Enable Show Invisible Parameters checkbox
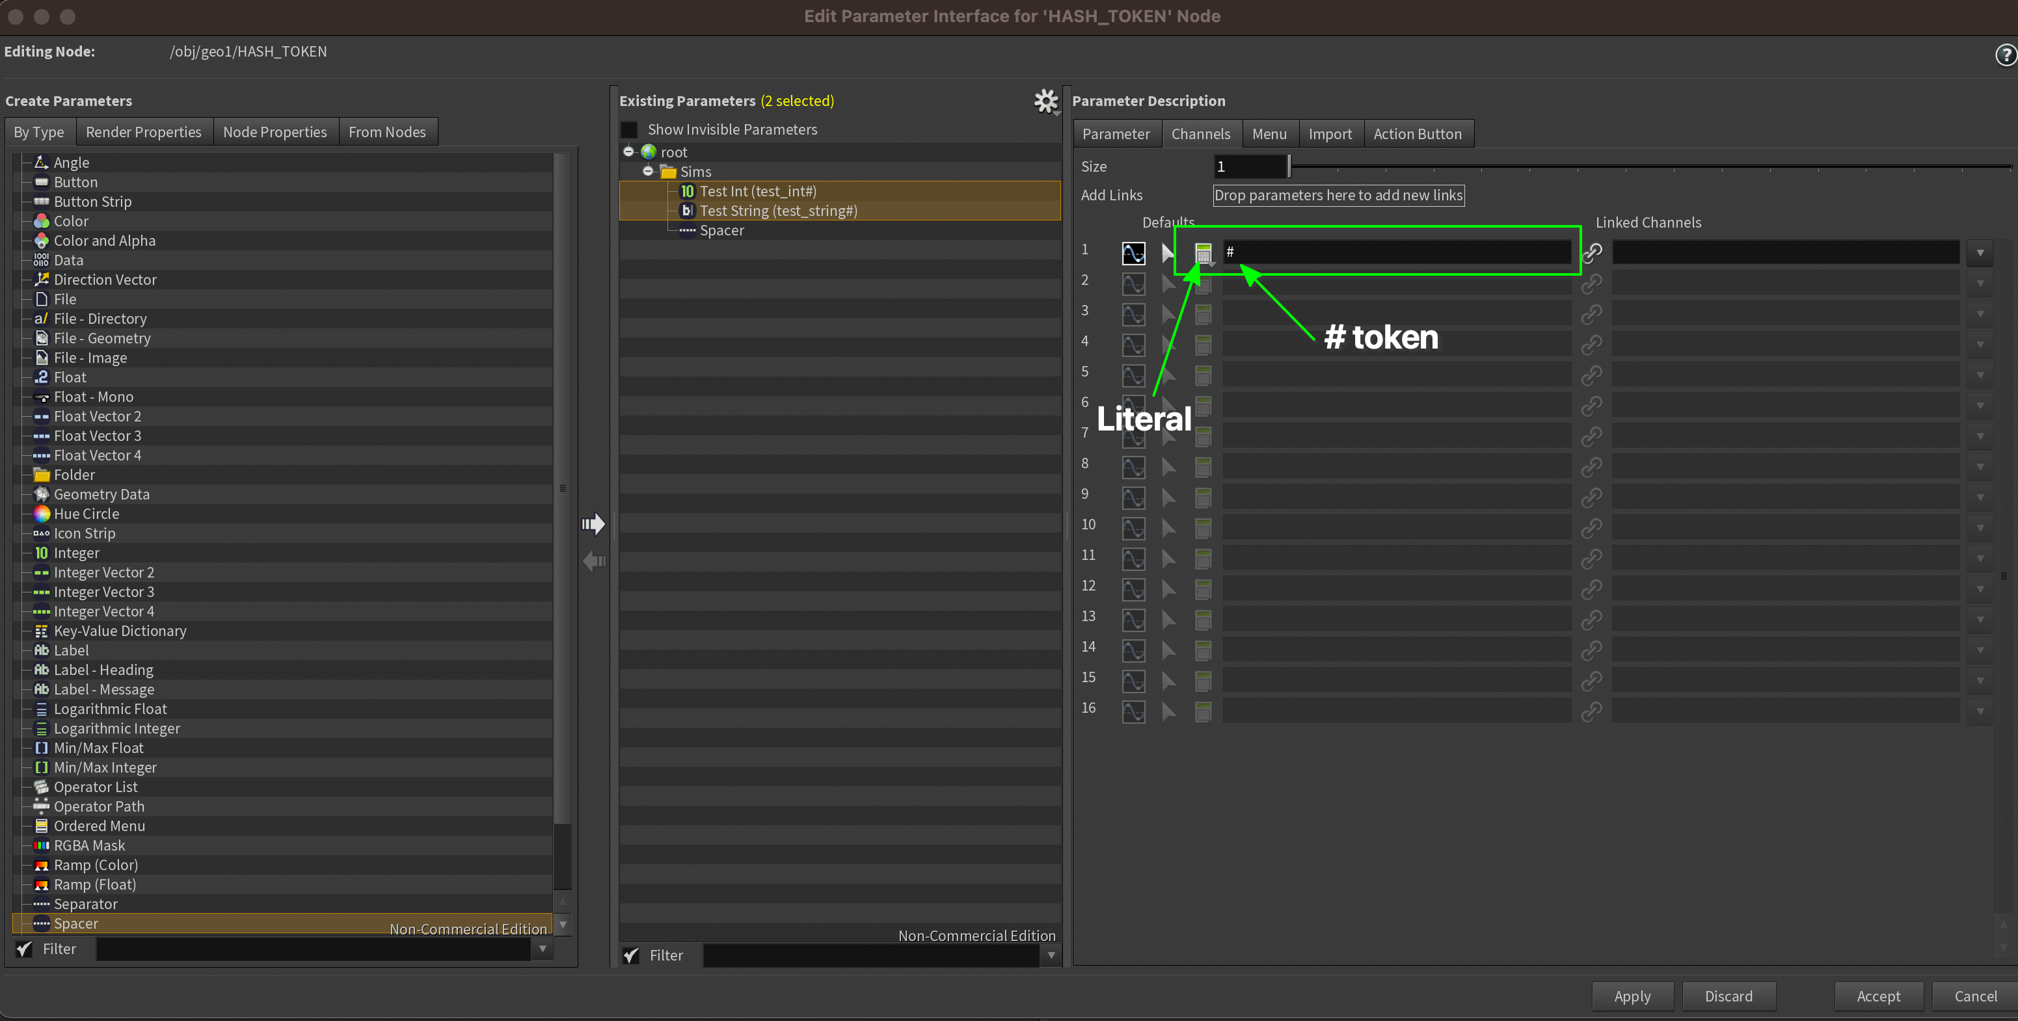The image size is (2018, 1021). pos(629,130)
